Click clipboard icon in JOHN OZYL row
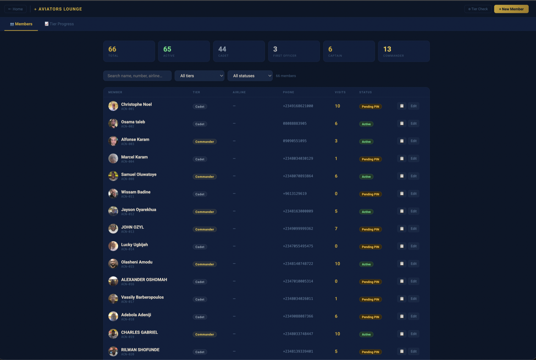The width and height of the screenshot is (536, 360). click(x=402, y=229)
